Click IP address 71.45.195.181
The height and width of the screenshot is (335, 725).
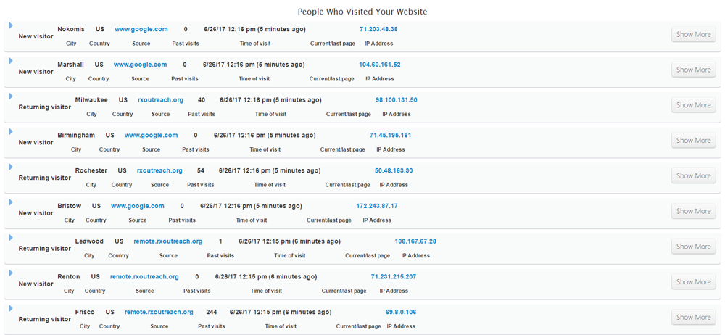pos(390,136)
